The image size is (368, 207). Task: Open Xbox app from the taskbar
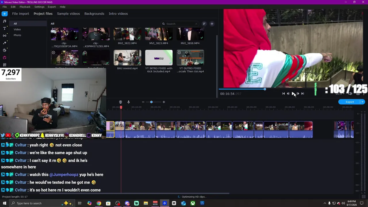(x=193, y=203)
